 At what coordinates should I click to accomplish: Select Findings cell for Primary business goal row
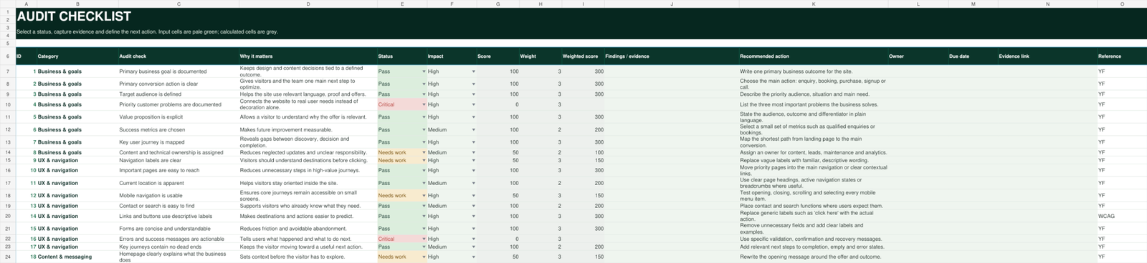672,71
